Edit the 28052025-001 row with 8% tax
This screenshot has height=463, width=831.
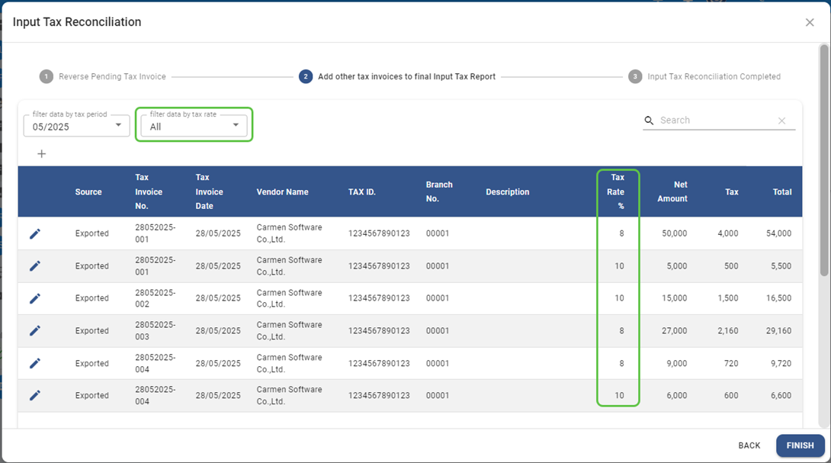pyautogui.click(x=35, y=233)
